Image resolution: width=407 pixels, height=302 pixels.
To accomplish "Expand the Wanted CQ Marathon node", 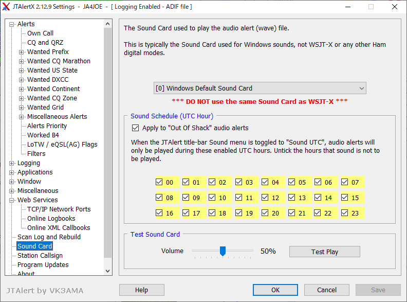I will coord(21,61).
